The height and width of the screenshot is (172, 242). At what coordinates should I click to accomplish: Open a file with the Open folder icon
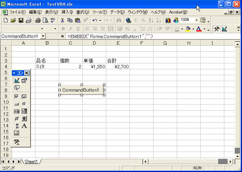[x=13, y=20]
